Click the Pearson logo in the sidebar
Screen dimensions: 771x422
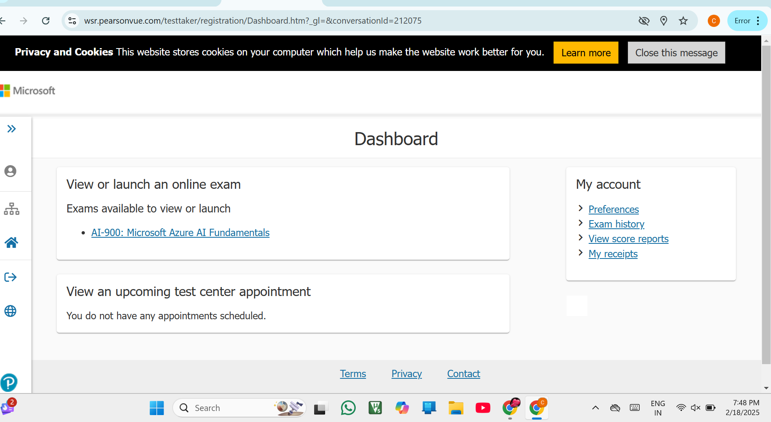pyautogui.click(x=9, y=382)
